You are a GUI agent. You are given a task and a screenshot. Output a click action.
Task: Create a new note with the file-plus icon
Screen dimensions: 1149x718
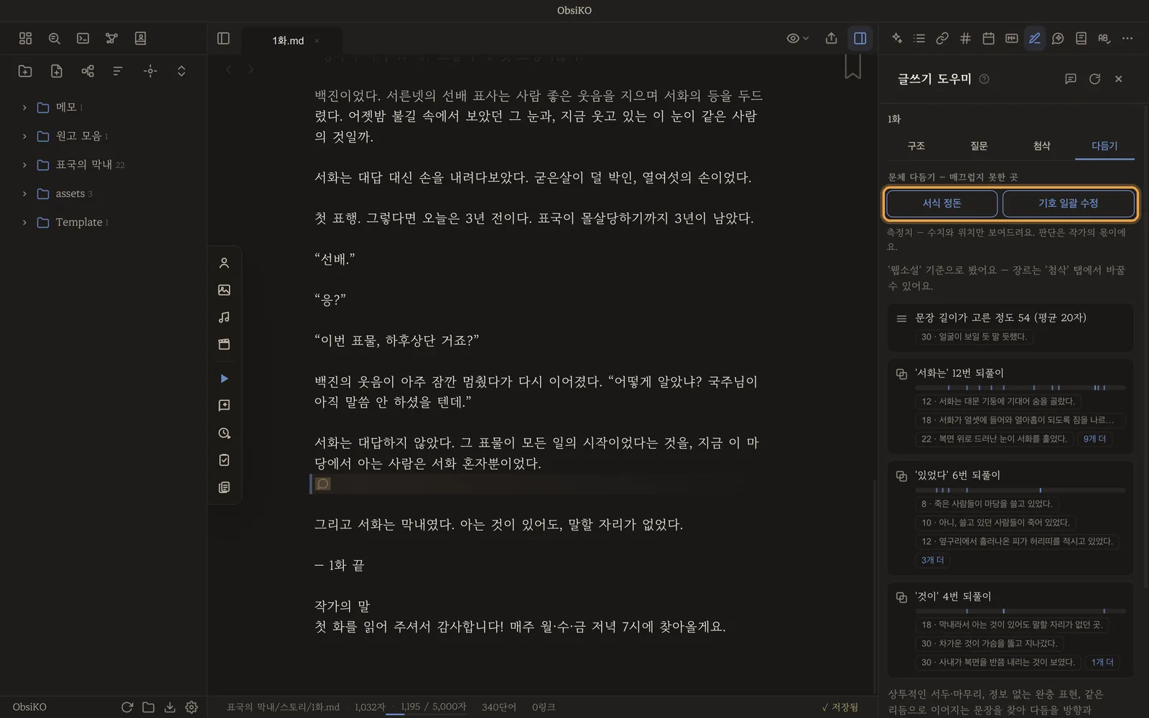click(57, 71)
